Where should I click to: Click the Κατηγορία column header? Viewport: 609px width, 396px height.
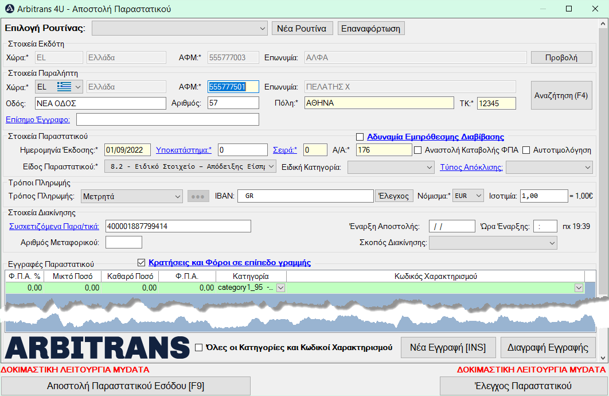point(251,276)
